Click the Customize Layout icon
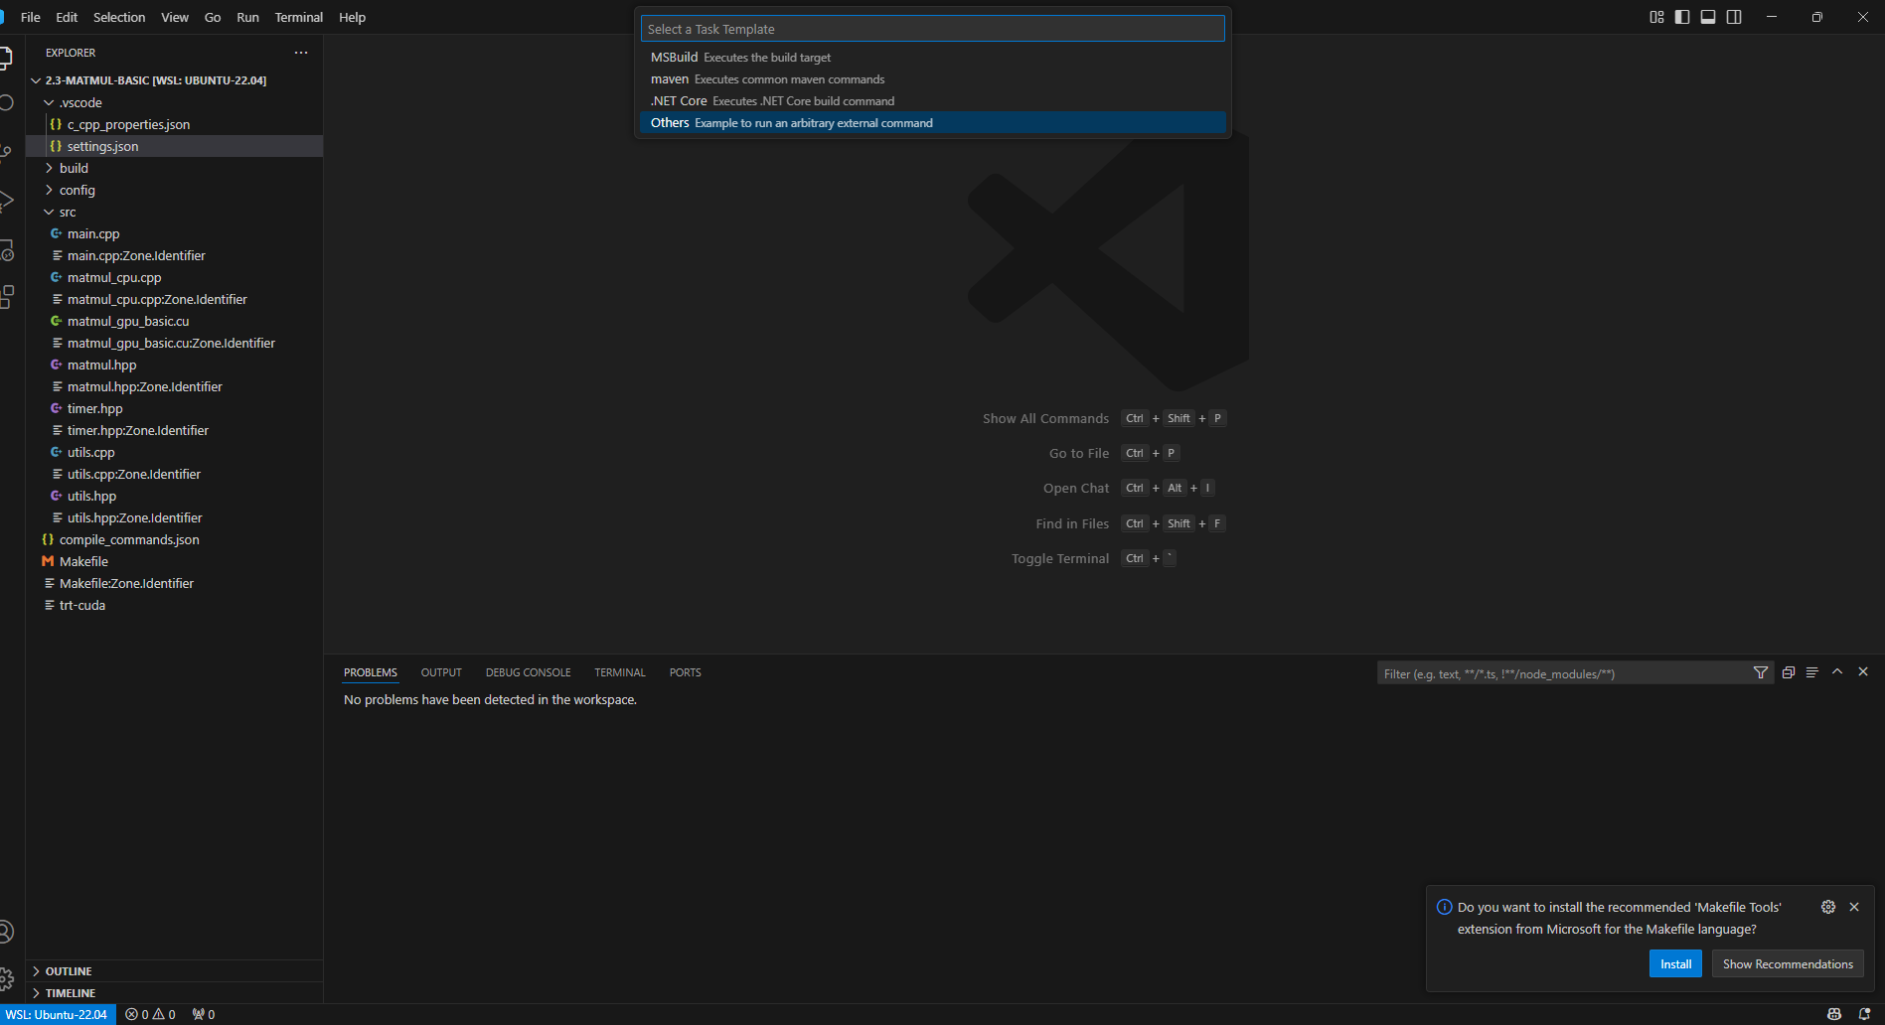The width and height of the screenshot is (1885, 1025). pyautogui.click(x=1656, y=17)
